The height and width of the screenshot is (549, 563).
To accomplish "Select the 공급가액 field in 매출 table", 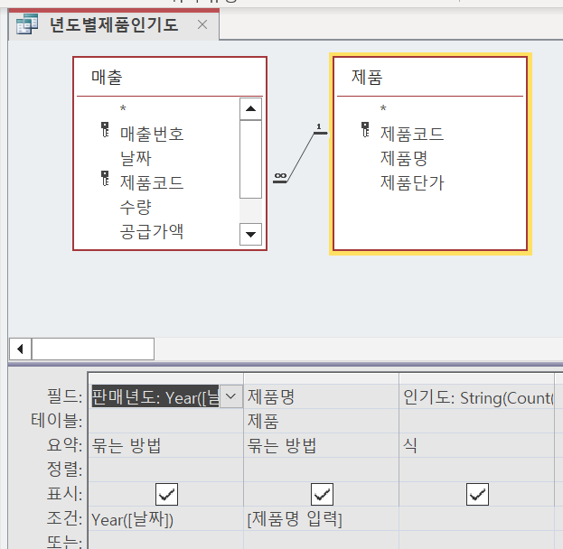I will point(152,231).
